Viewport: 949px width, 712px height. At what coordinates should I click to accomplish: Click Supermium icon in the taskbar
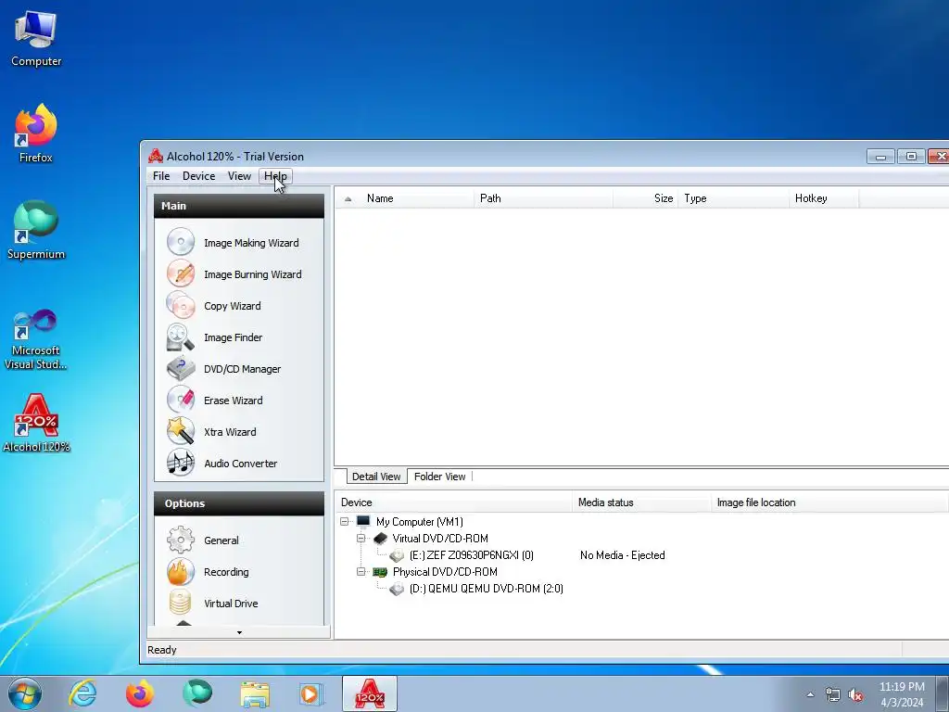197,693
